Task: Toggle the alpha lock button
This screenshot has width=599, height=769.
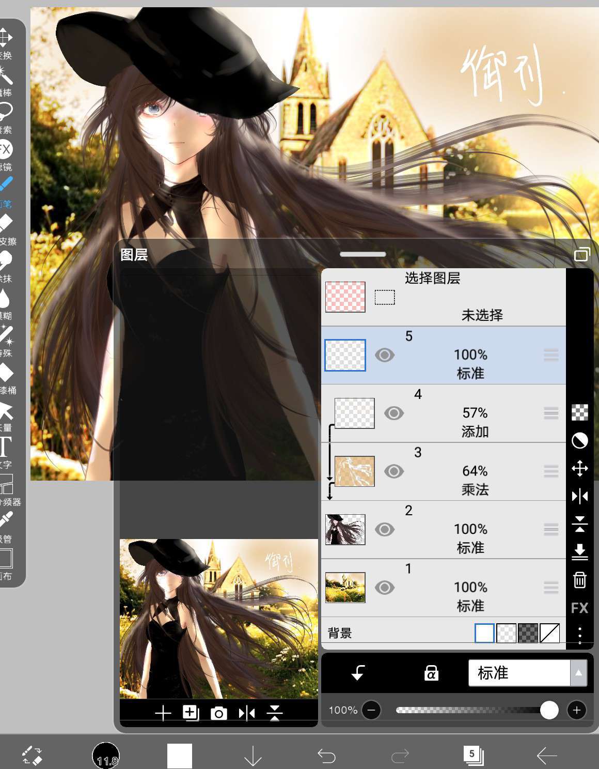Action: click(431, 673)
